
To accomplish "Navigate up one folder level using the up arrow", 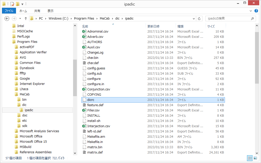I will click(x=26, y=19).
